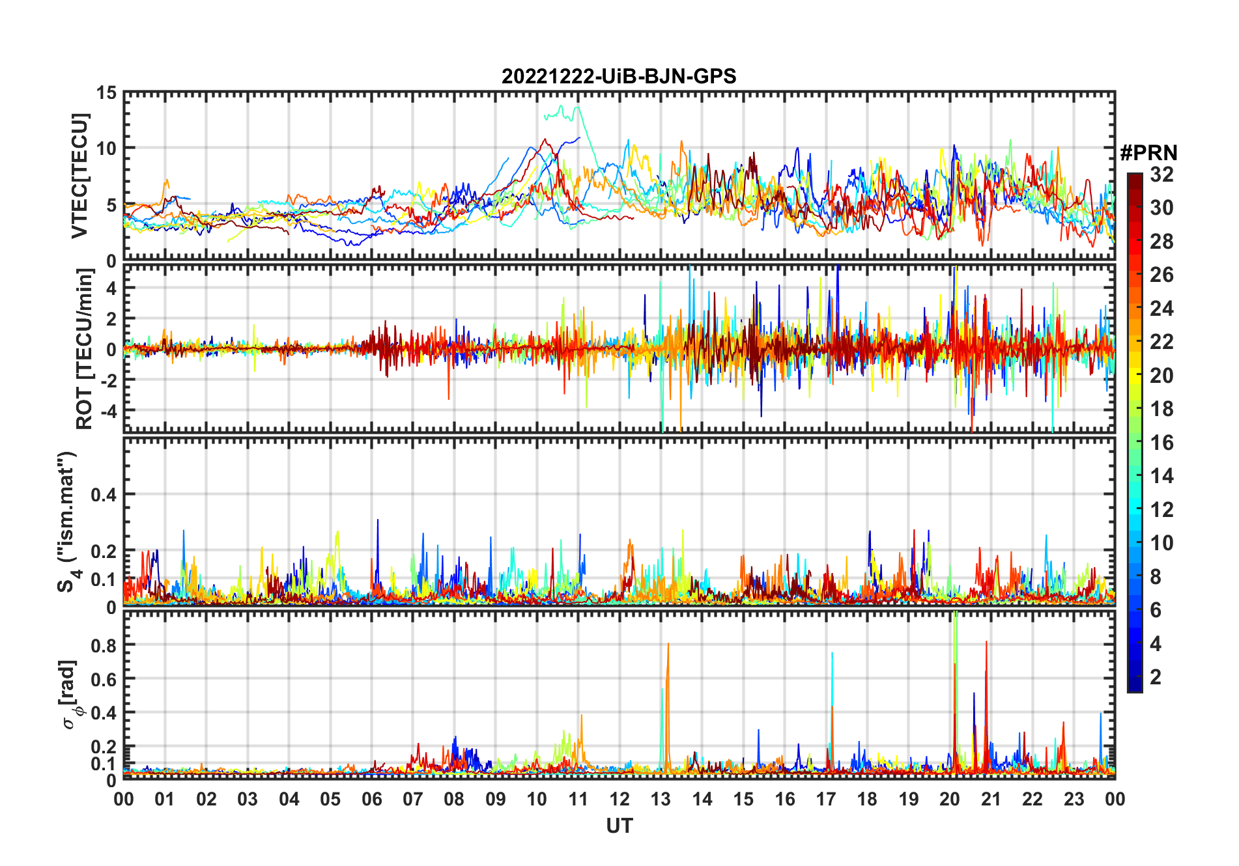
Task: Click colorbar tick label 24
Action: (x=1161, y=308)
